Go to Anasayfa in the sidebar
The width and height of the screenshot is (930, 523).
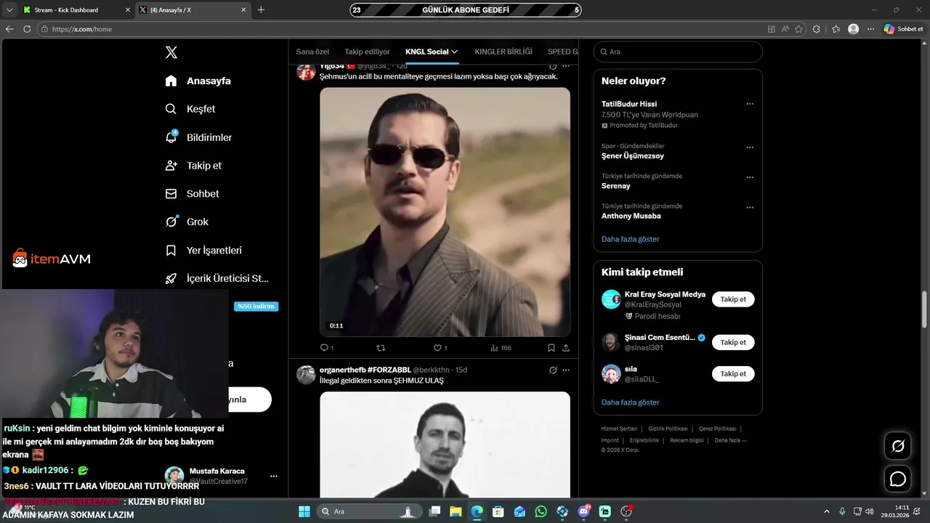198,81
